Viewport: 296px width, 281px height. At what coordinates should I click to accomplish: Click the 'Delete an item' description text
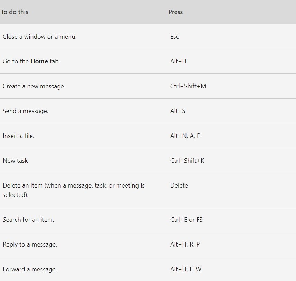pyautogui.click(x=74, y=190)
